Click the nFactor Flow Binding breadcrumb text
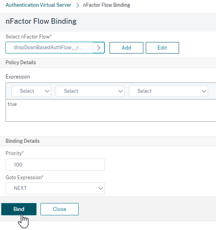This screenshot has width=216, height=230. click(106, 5)
